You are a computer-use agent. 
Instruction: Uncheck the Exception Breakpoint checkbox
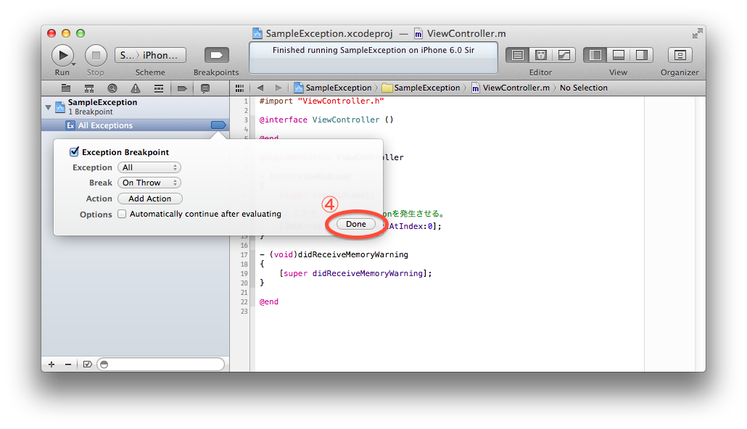coord(74,152)
